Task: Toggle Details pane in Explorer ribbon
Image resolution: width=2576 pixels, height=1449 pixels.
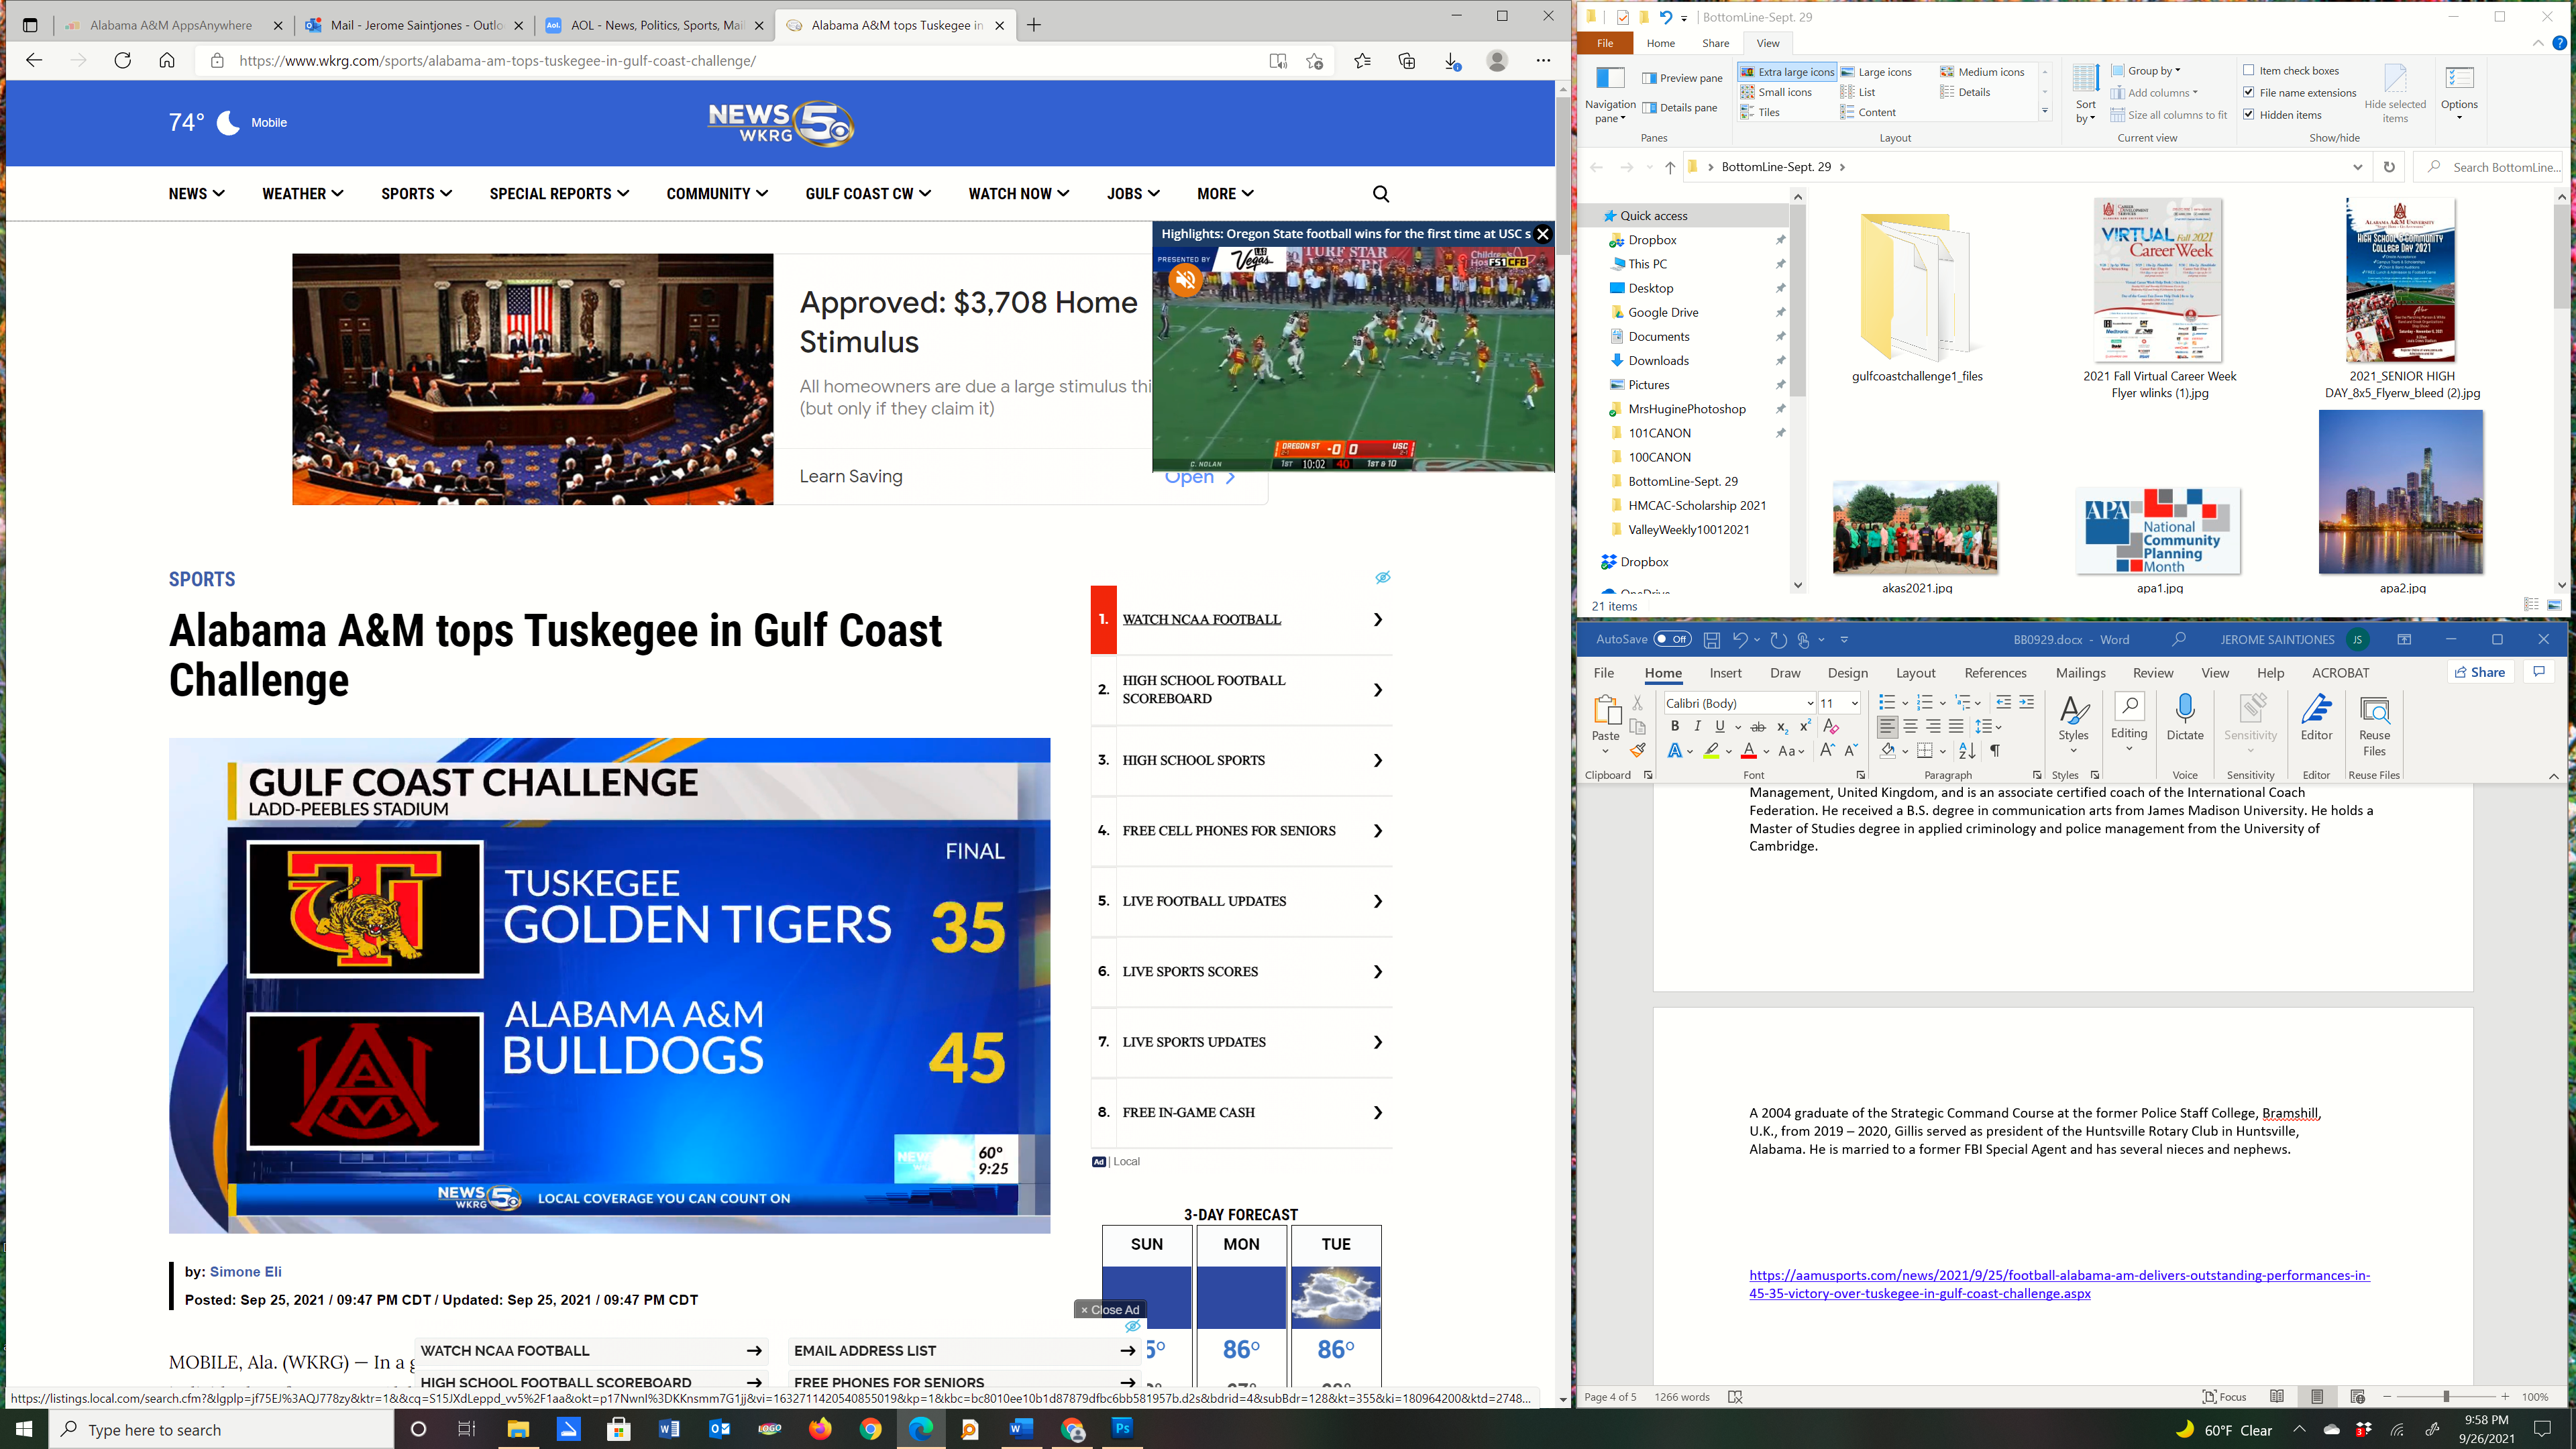Action: (x=1680, y=108)
